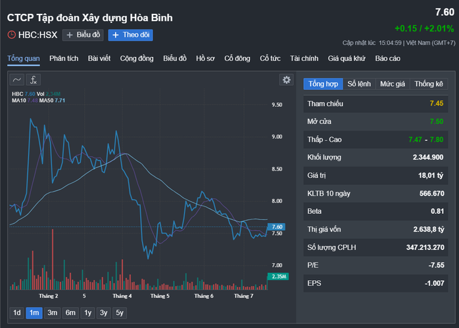The height and width of the screenshot is (328, 459).
Task: Click the Theo dõi follow button
Action: point(131,35)
